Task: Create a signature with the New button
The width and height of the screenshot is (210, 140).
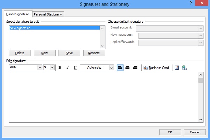Action: [x=44, y=53]
